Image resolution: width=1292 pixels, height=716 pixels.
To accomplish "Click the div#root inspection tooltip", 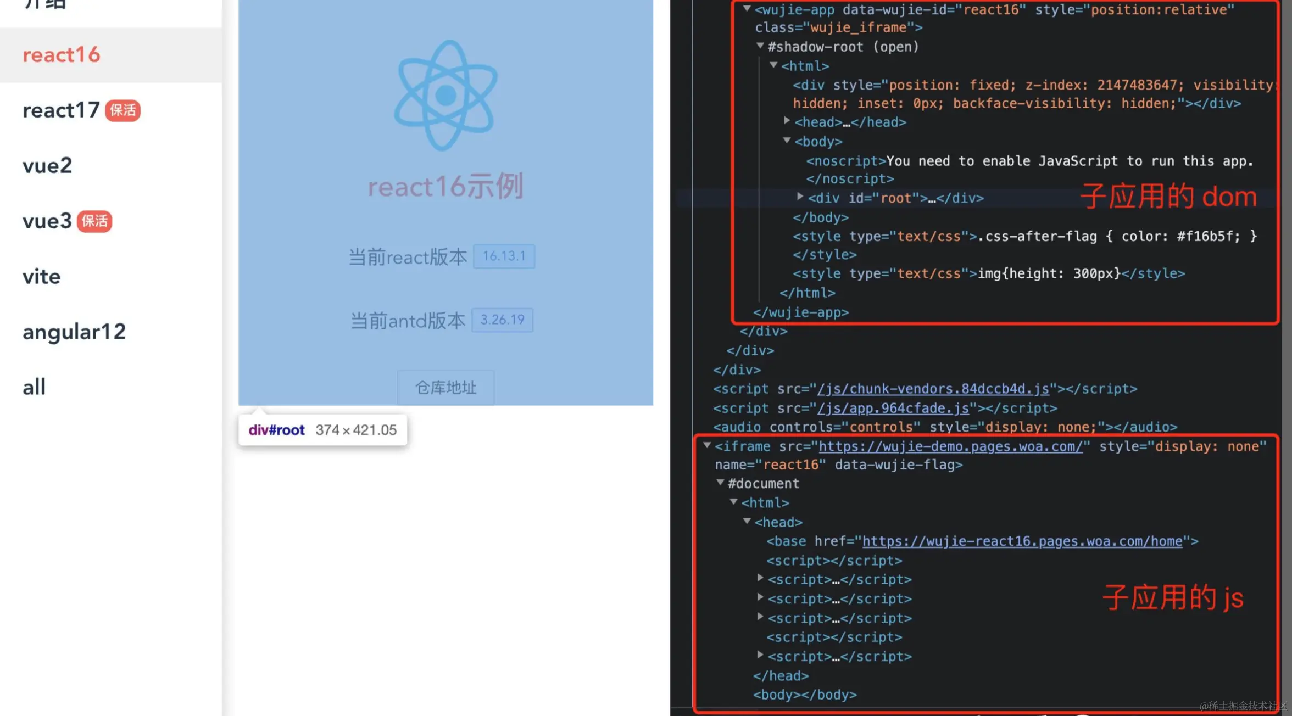I will [x=322, y=430].
